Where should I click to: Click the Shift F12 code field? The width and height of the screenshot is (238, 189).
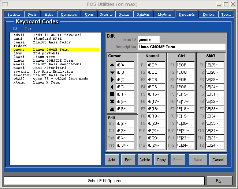tap(215, 145)
